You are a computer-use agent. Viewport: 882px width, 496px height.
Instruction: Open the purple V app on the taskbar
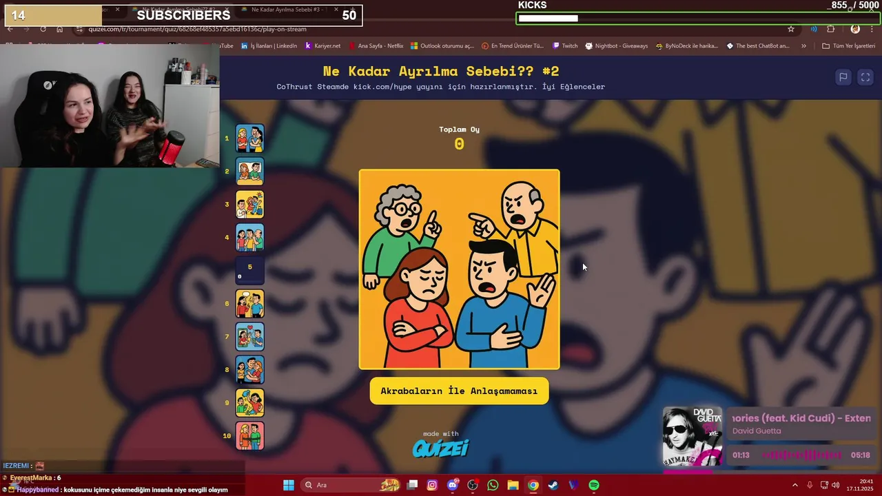pyautogui.click(x=573, y=485)
